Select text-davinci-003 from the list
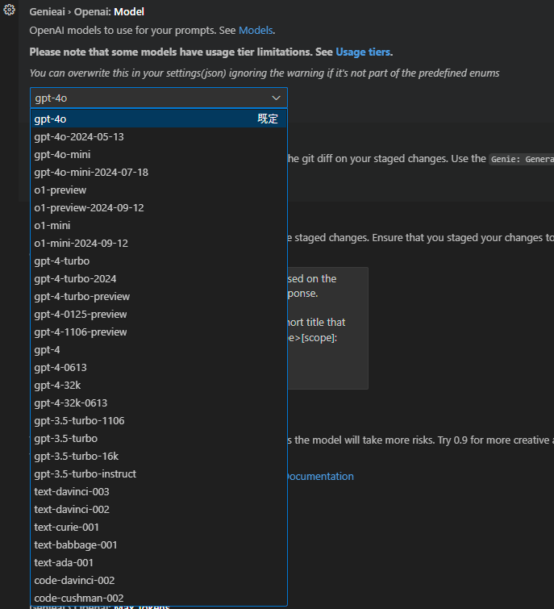The image size is (554, 609). [72, 491]
